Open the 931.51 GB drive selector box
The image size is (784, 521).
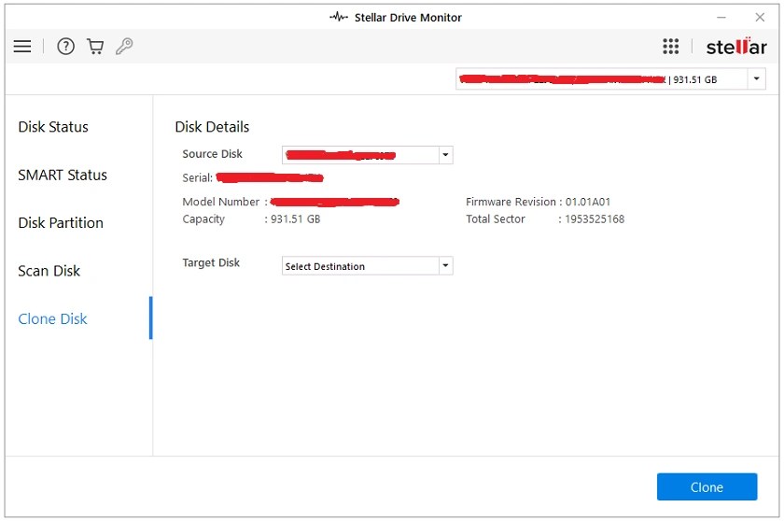coord(610,79)
